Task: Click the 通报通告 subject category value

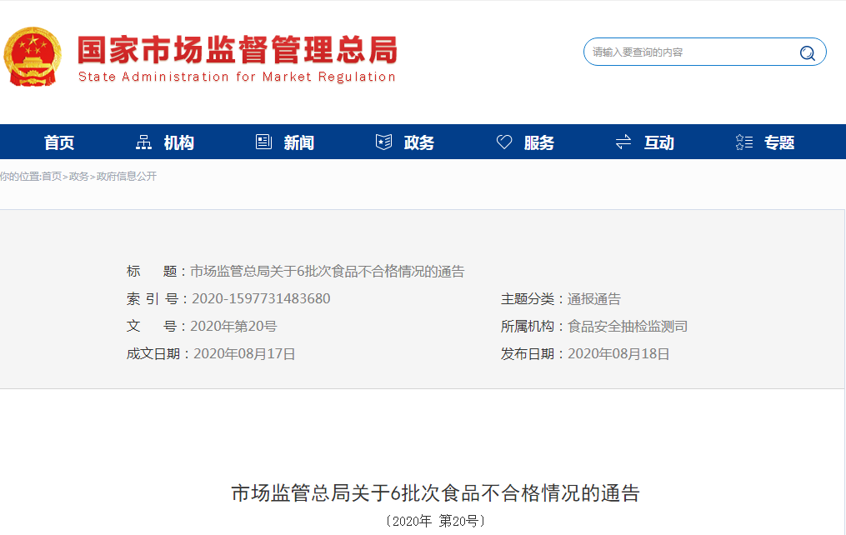Action: [x=594, y=299]
